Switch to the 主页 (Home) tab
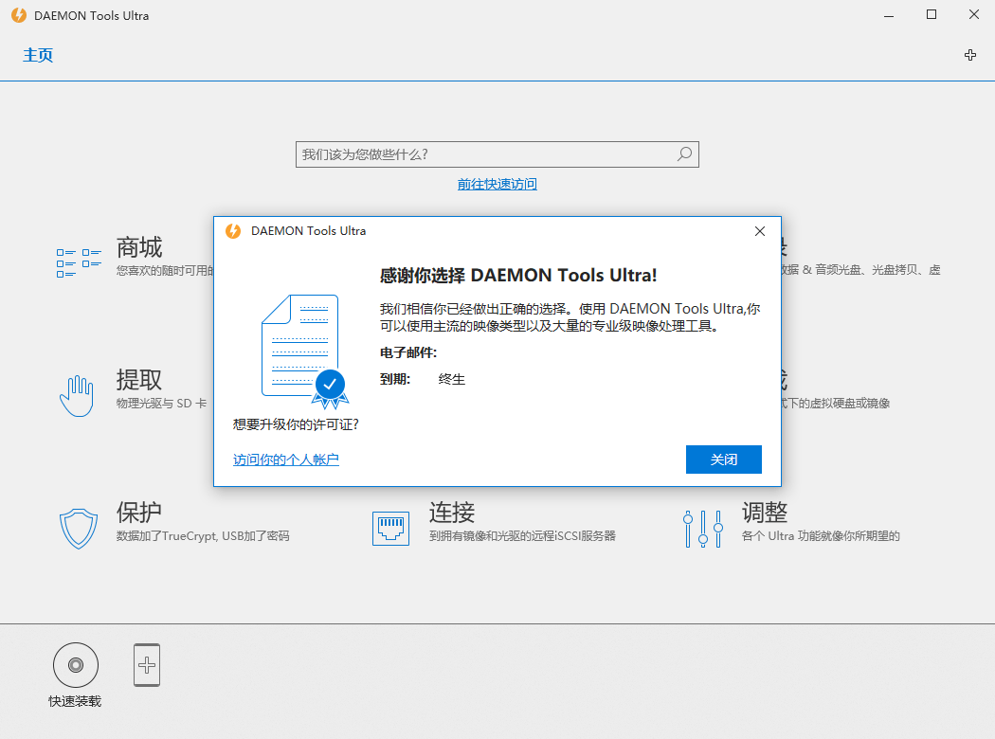Screen dimensions: 995x739 click(x=37, y=55)
